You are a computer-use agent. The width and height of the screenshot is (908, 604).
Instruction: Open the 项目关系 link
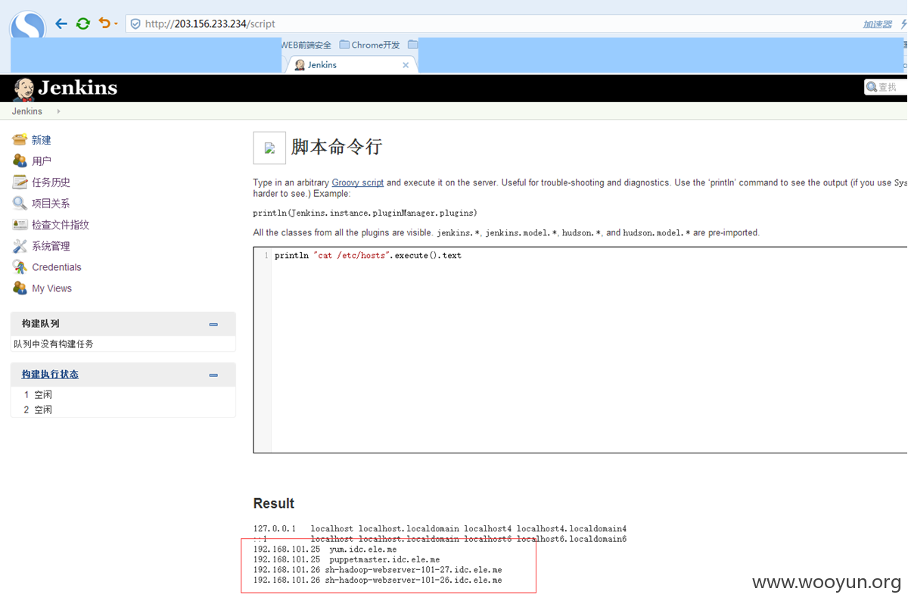(51, 204)
